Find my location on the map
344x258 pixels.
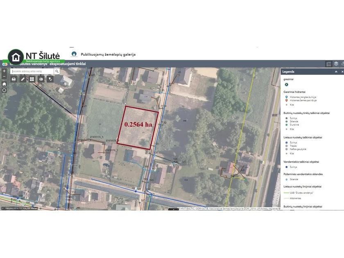(4, 90)
